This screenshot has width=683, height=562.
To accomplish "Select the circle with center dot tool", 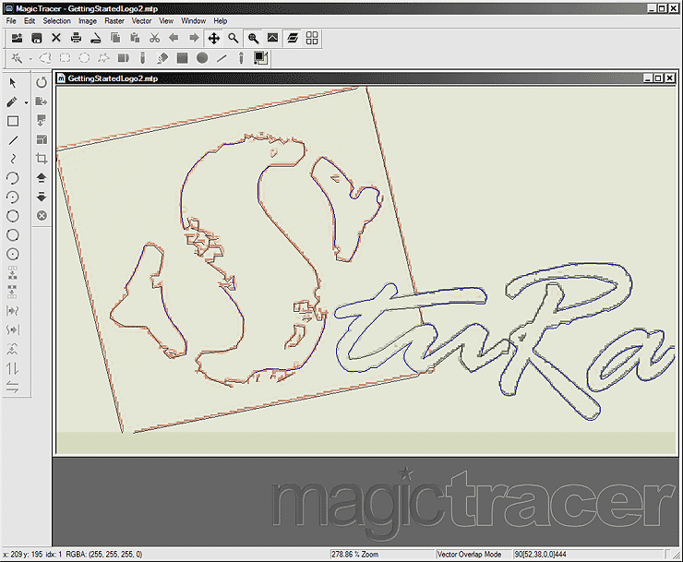I will click(x=13, y=255).
